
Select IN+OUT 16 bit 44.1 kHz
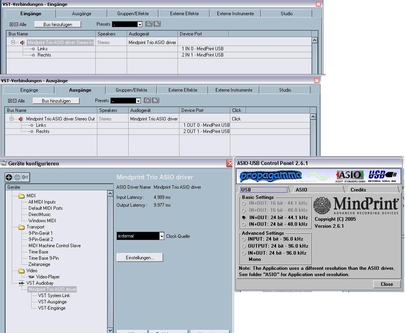244,204
